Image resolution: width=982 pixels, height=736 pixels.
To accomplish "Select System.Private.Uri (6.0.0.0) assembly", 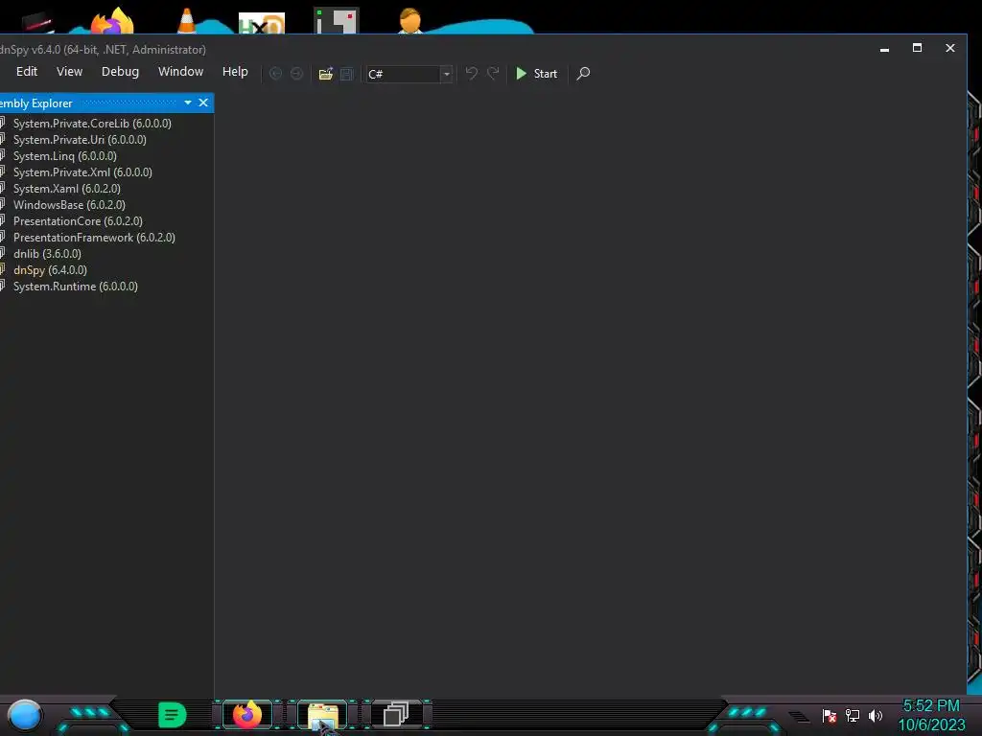I will [80, 140].
